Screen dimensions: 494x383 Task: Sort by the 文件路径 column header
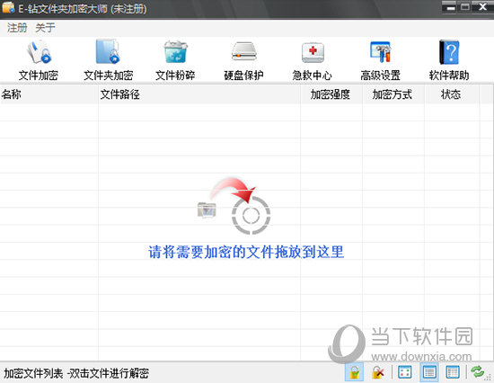pos(199,94)
